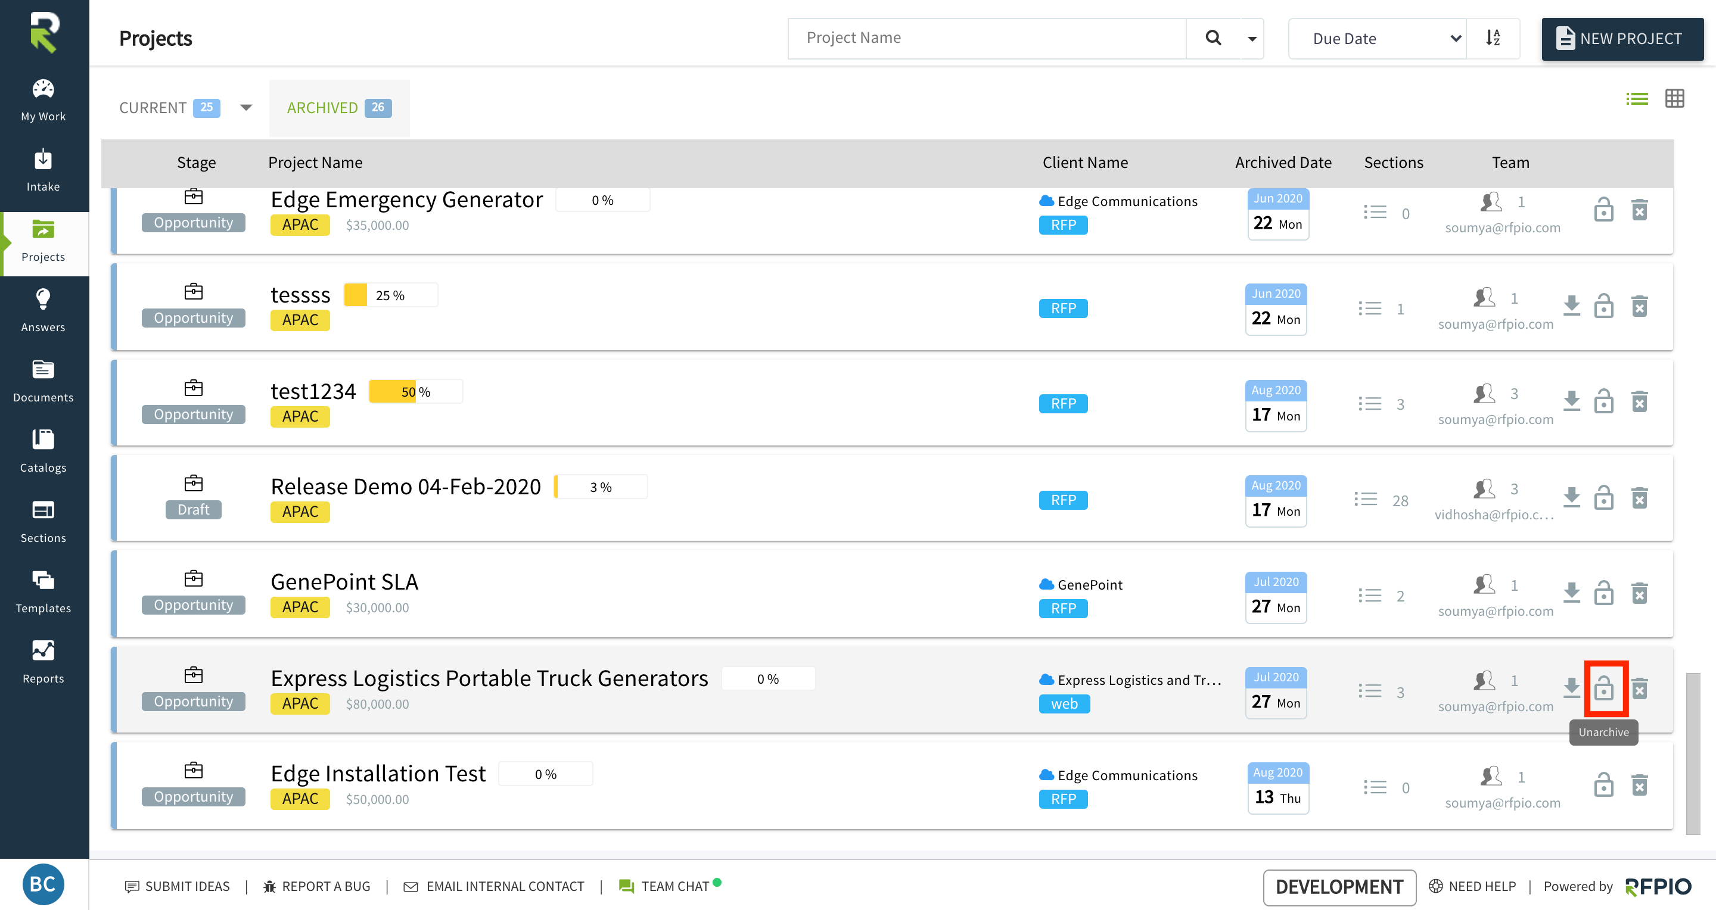
Task: Unarchive the tessss project
Action: coord(1603,307)
